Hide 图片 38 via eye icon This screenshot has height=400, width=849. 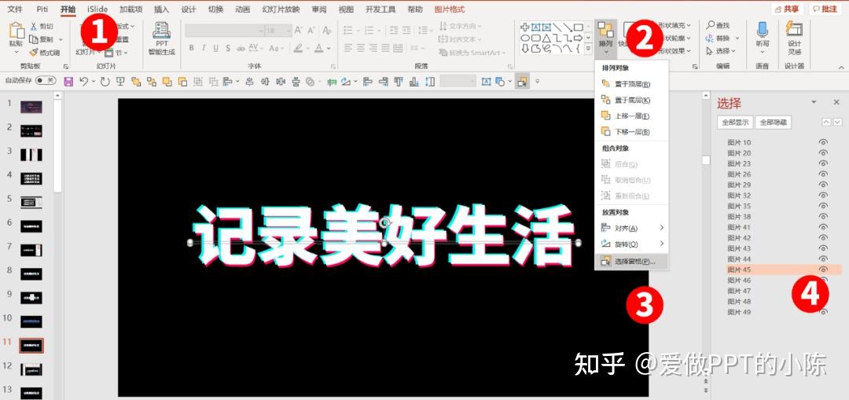point(823,216)
